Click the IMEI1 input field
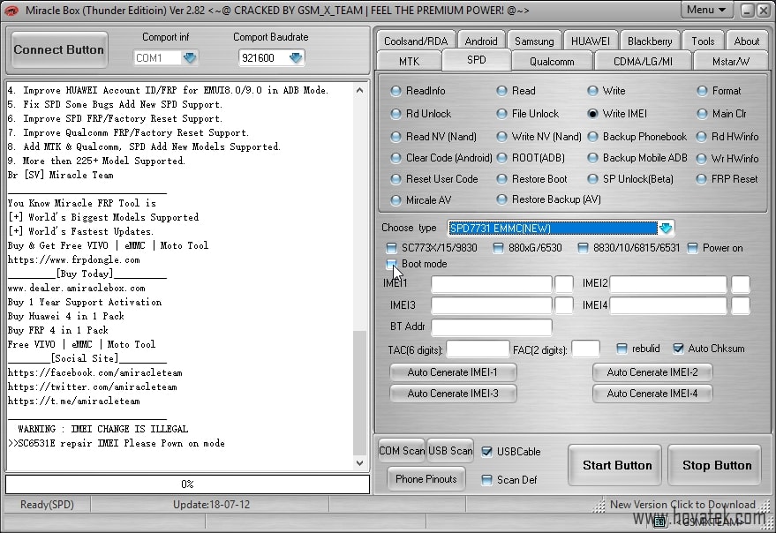This screenshot has width=776, height=533. [492, 284]
